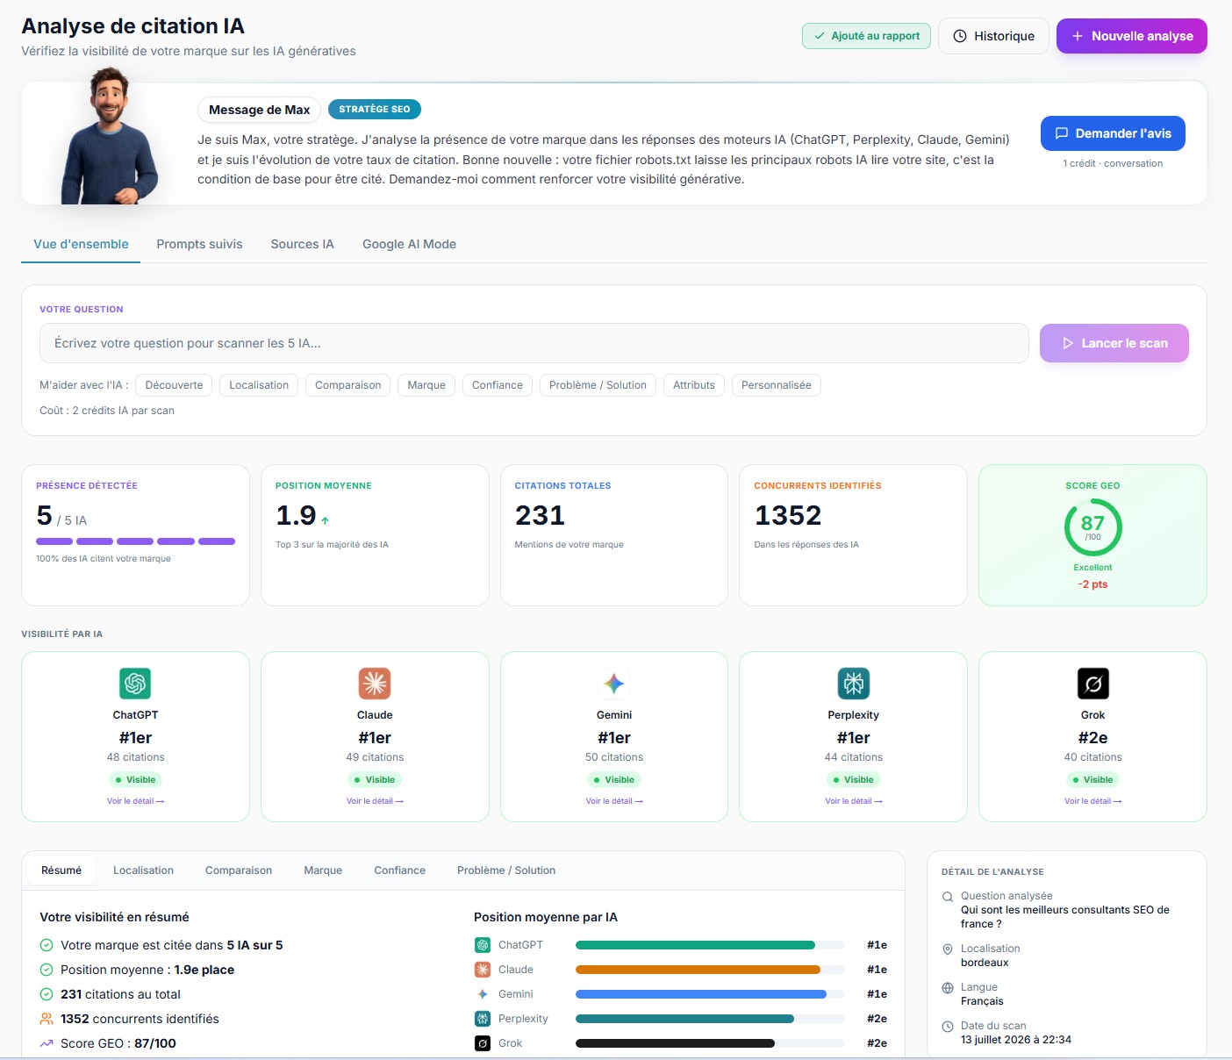Click Demander l'avis button

point(1113,133)
